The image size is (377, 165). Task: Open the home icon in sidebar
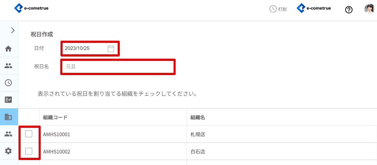pyautogui.click(x=8, y=49)
